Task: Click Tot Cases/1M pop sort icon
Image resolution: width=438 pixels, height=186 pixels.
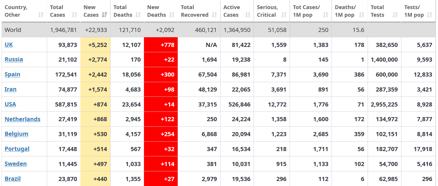Action: point(326,15)
